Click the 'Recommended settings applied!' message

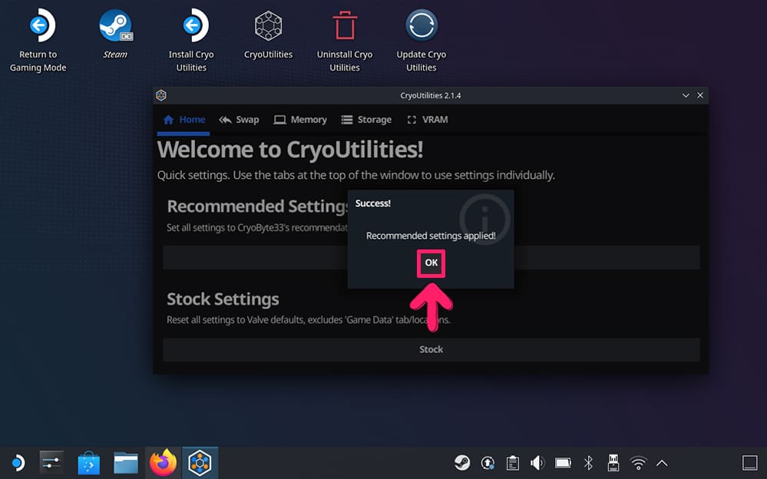(431, 236)
